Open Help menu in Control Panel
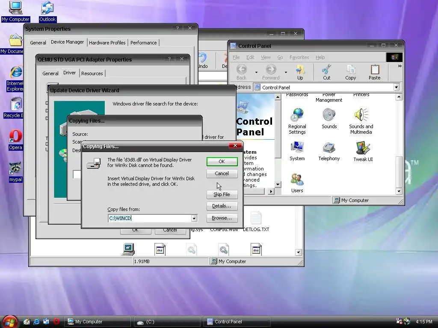This screenshot has width=438, height=328. (320, 57)
